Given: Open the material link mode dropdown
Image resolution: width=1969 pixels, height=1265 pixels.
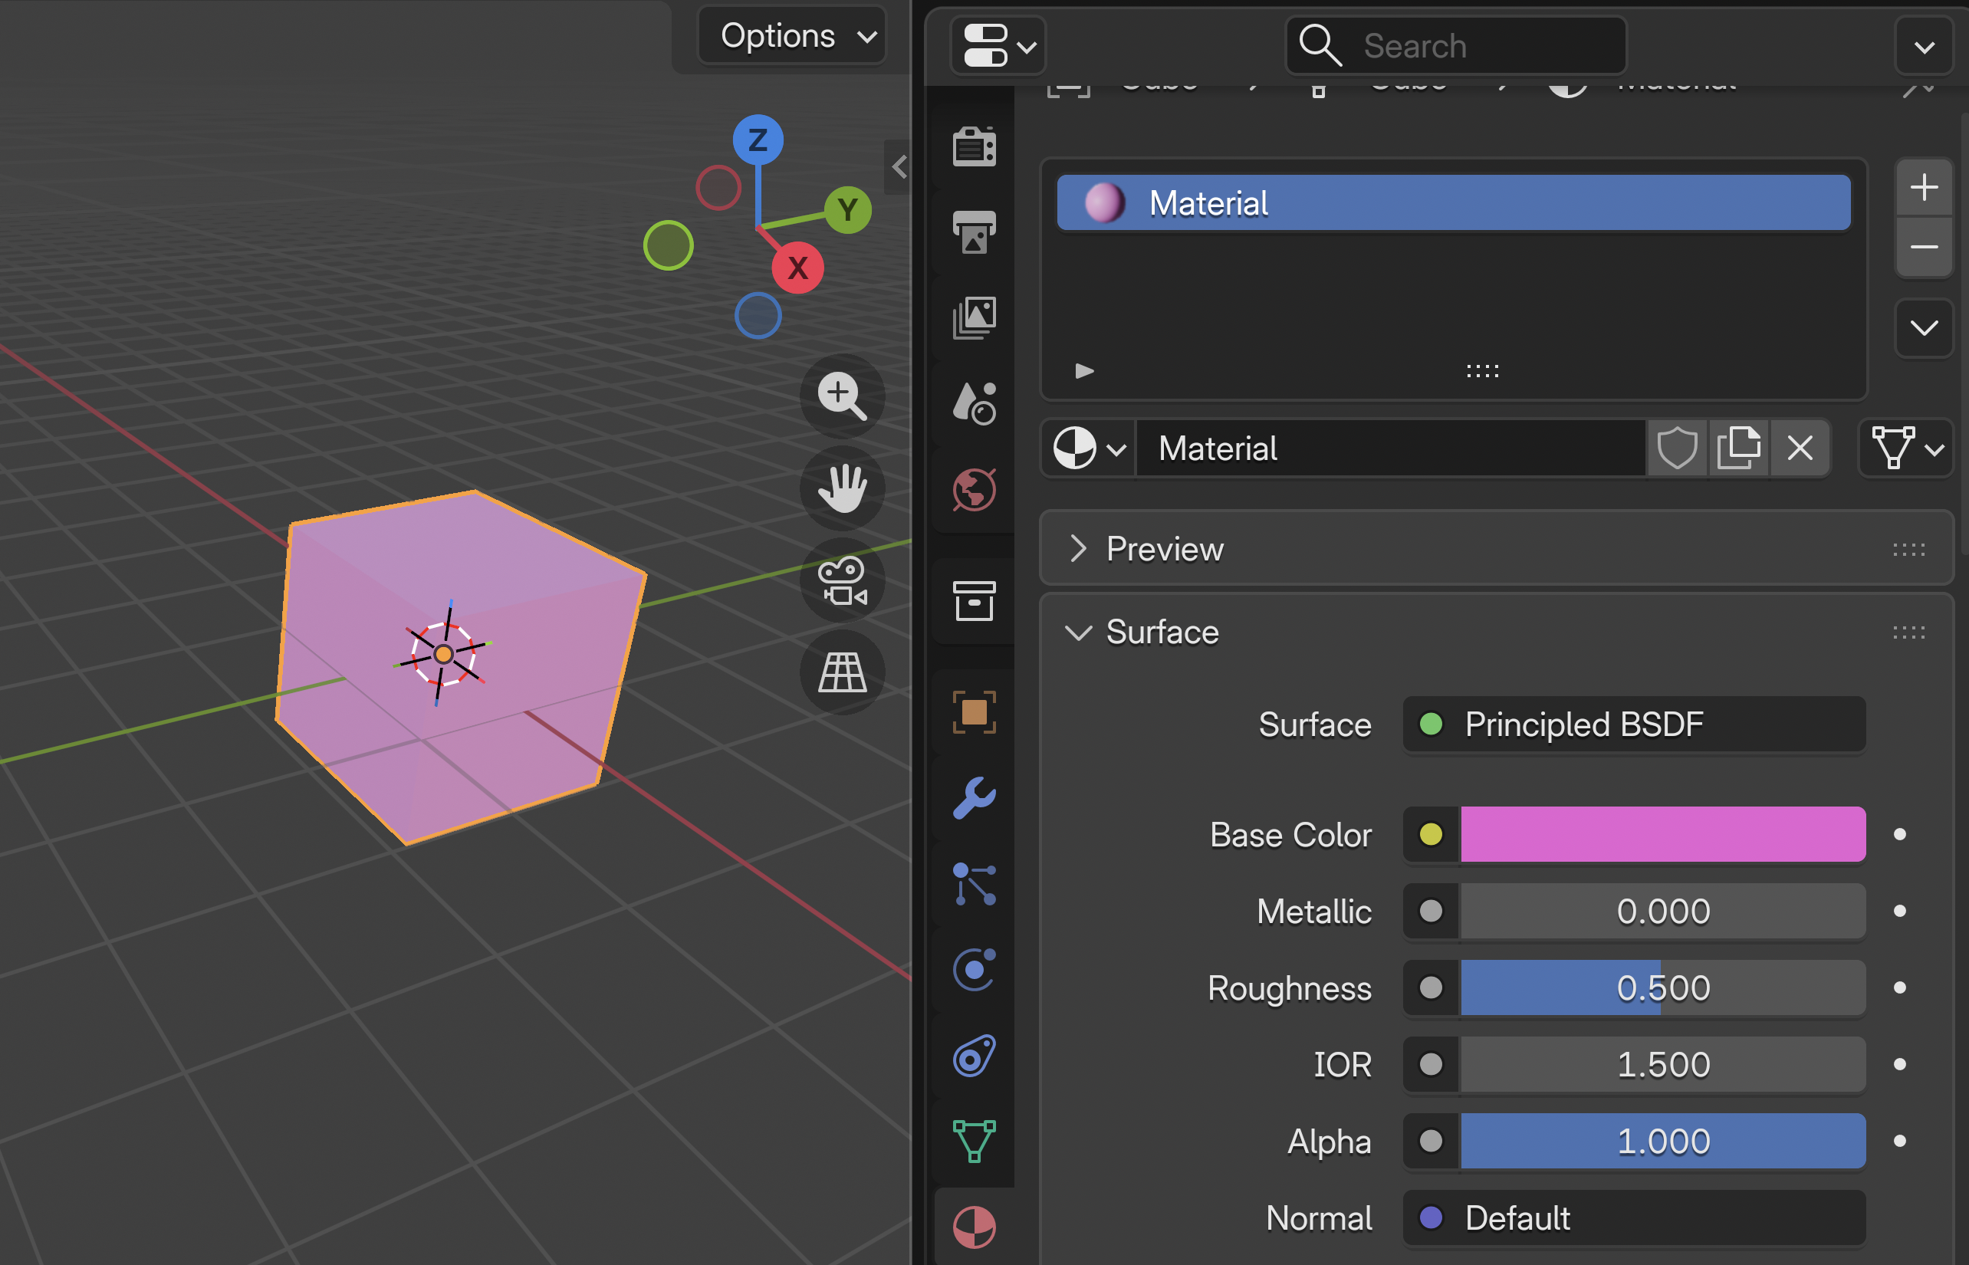Looking at the screenshot, I should pyautogui.click(x=1906, y=449).
